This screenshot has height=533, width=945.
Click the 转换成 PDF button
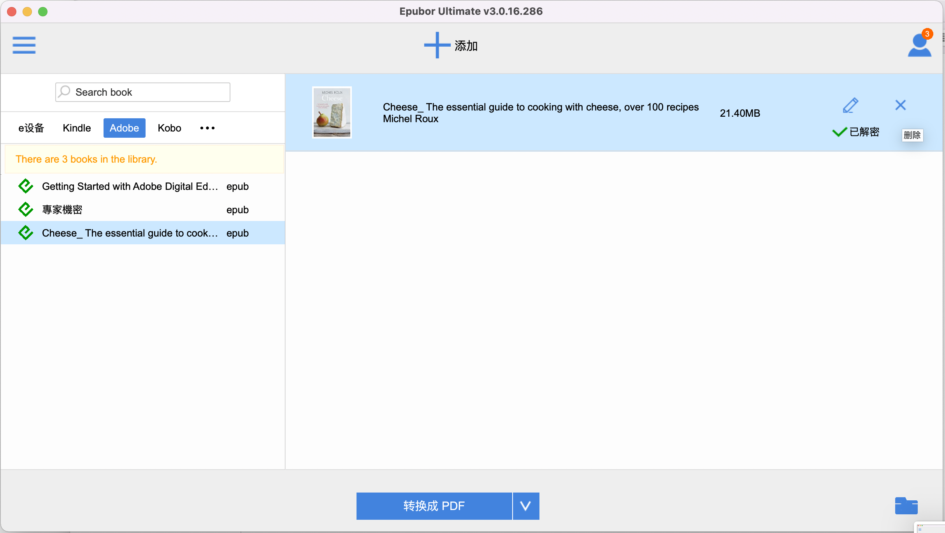tap(434, 506)
